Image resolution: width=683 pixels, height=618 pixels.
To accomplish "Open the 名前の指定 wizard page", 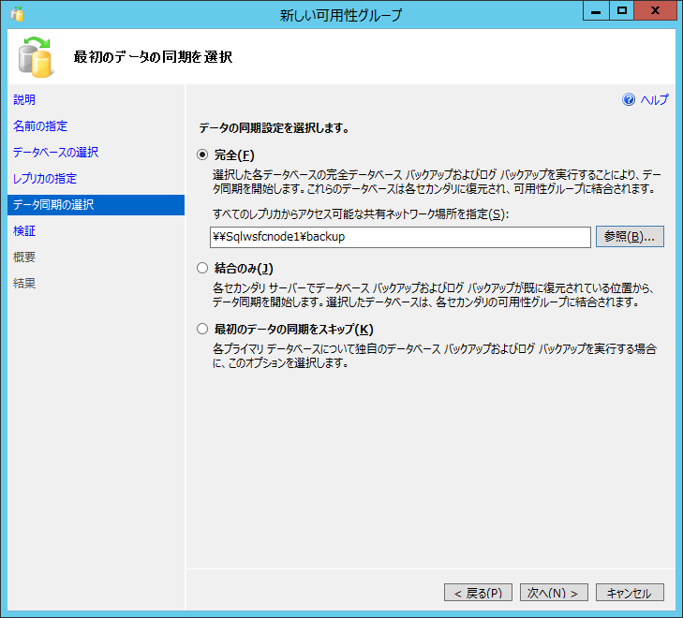I will coord(40,126).
